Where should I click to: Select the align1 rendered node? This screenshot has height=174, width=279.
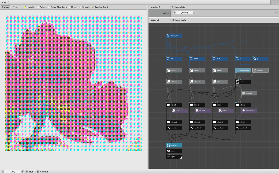pyautogui.click(x=174, y=157)
